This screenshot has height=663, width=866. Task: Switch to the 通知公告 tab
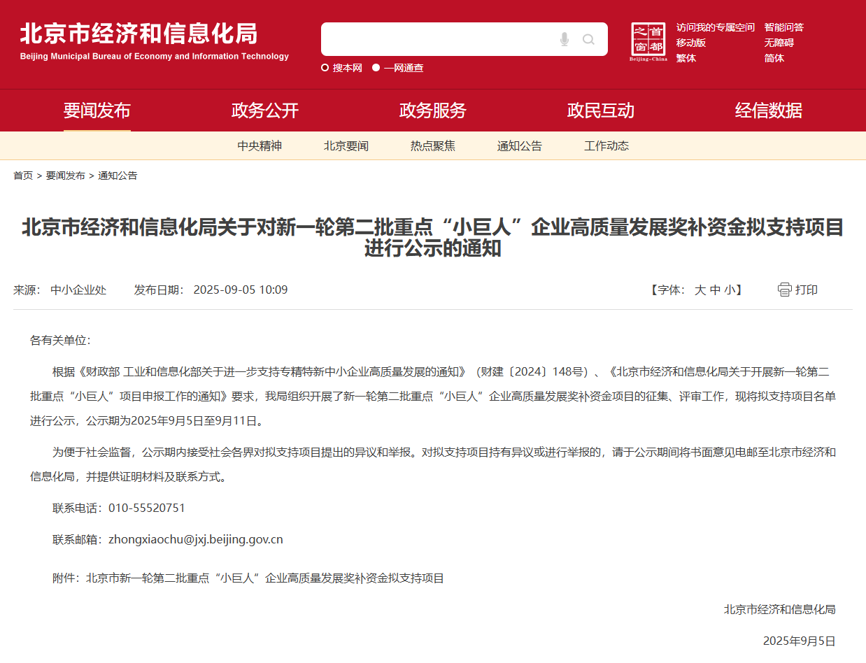tap(519, 145)
